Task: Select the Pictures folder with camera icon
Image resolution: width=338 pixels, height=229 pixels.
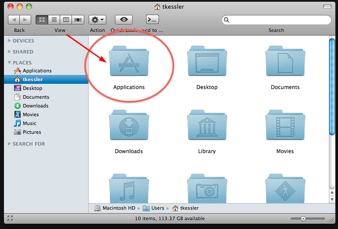Action: click(x=207, y=189)
